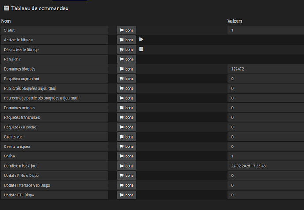304x210 pixels.
Task: Choose icon for Rafraîchir command
Action: click(126, 59)
